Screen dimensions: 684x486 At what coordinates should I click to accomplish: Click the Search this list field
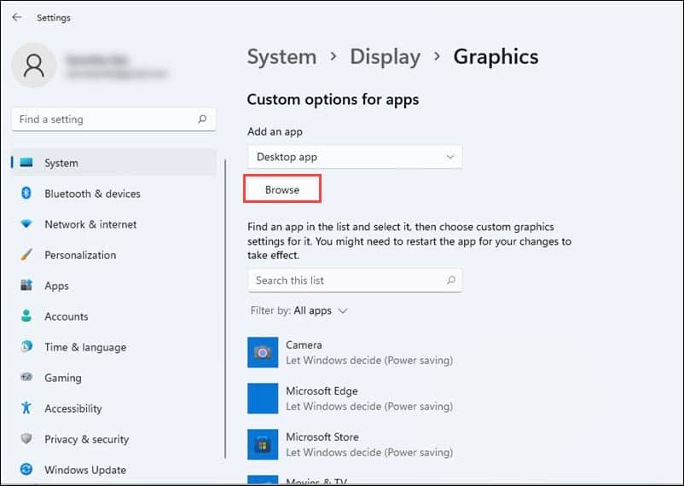(x=345, y=281)
